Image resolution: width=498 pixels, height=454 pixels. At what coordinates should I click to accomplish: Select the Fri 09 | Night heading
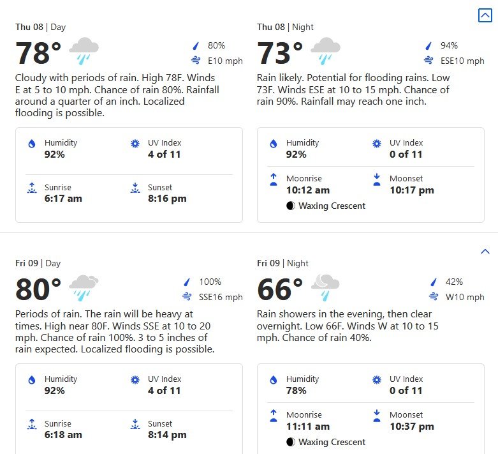tap(282, 264)
